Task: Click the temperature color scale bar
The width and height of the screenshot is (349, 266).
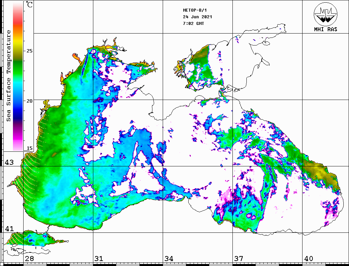Action: (x=18, y=76)
